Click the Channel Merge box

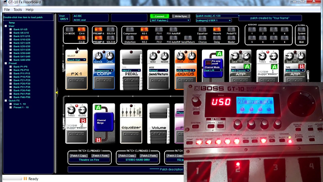pos(103,122)
